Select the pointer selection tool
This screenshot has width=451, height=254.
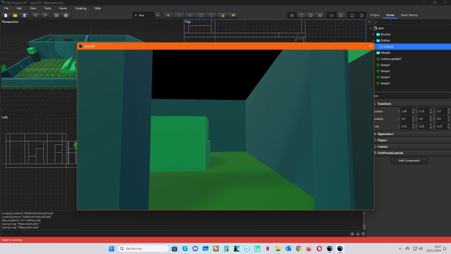[x=168, y=15]
